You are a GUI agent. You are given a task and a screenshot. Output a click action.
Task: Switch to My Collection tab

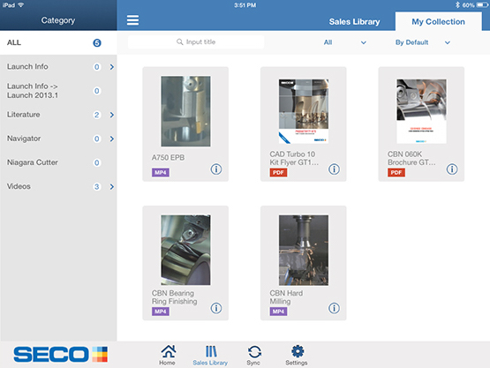click(x=438, y=21)
